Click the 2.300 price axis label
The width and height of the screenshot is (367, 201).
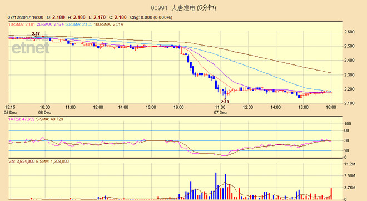point(349,75)
